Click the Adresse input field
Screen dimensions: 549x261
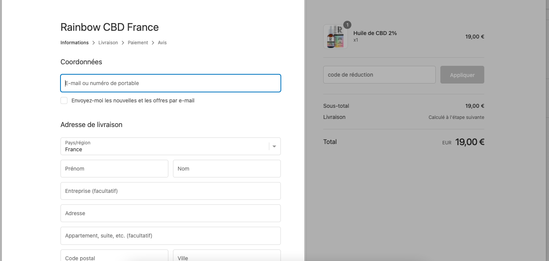[x=171, y=213]
